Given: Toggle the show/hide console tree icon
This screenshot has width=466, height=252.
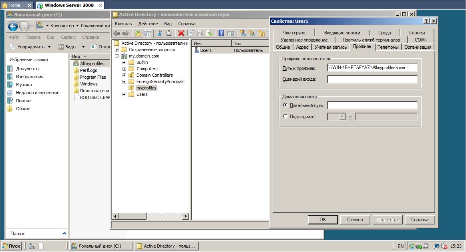Looking at the screenshot, I should tap(147, 34).
